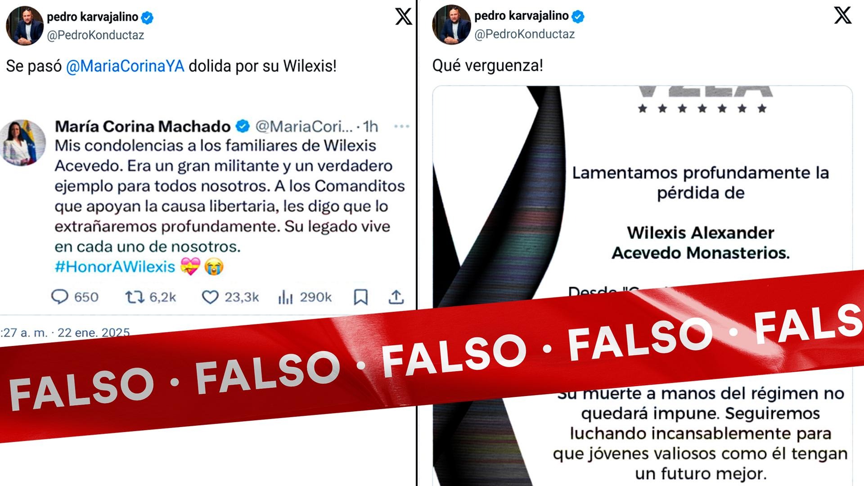Click the reply comment bubble icon

pos(59,297)
